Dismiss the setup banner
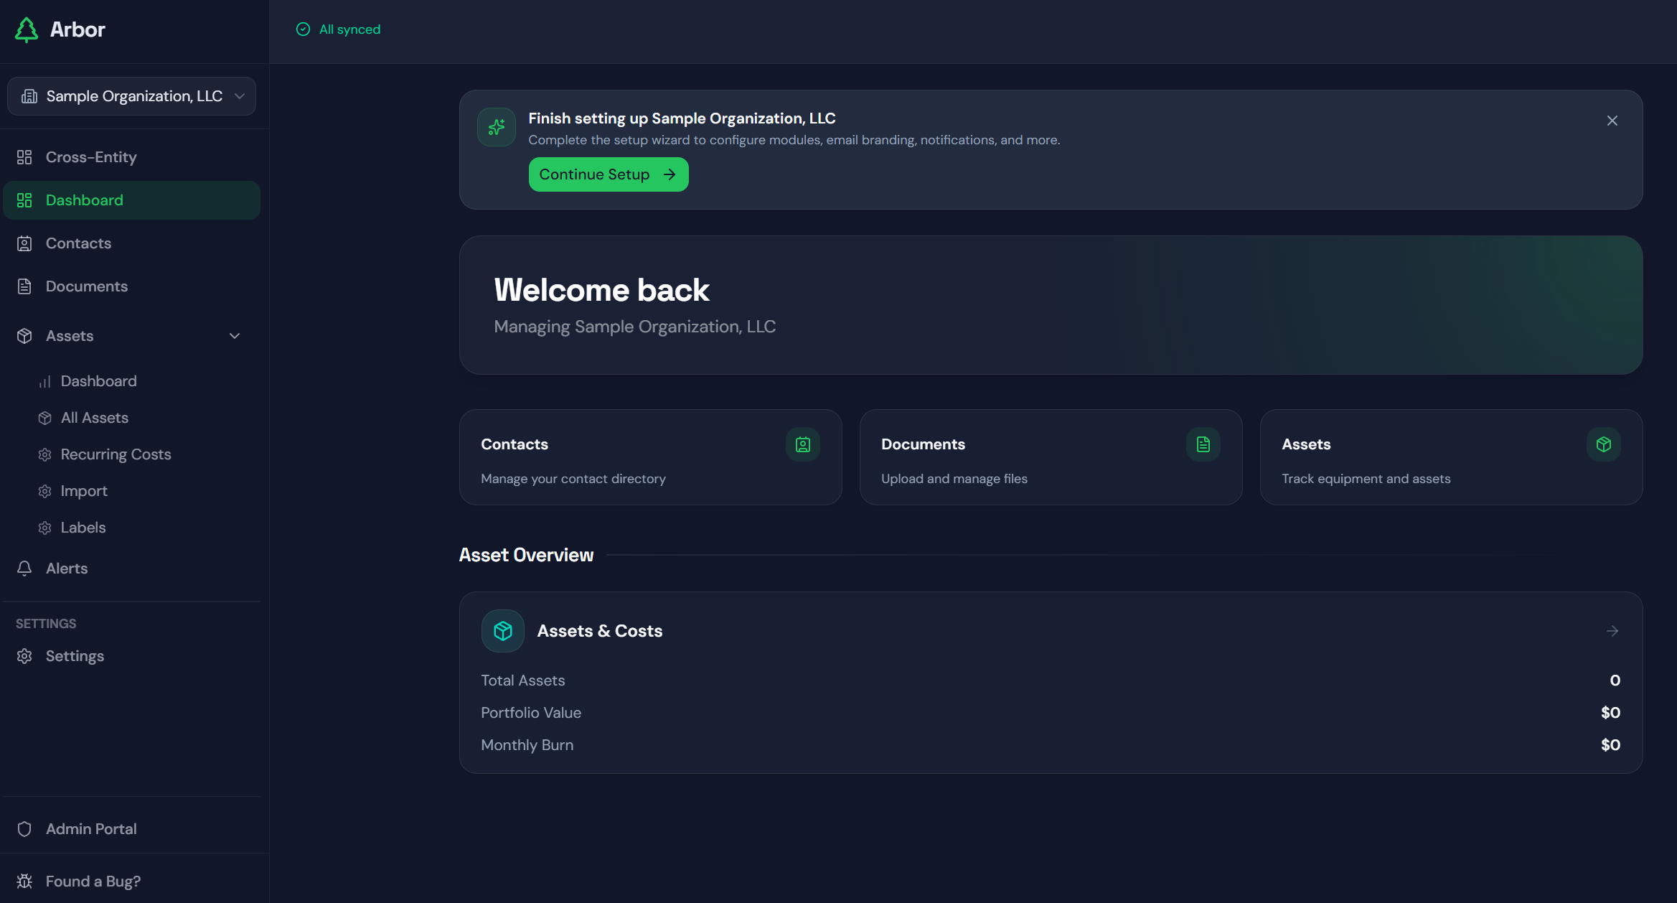 pos(1612,121)
